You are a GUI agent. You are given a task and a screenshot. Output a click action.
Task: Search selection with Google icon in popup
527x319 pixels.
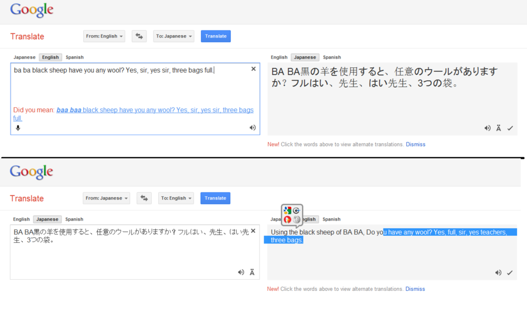[x=288, y=211]
